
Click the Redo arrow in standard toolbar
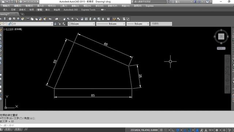point(56,19)
